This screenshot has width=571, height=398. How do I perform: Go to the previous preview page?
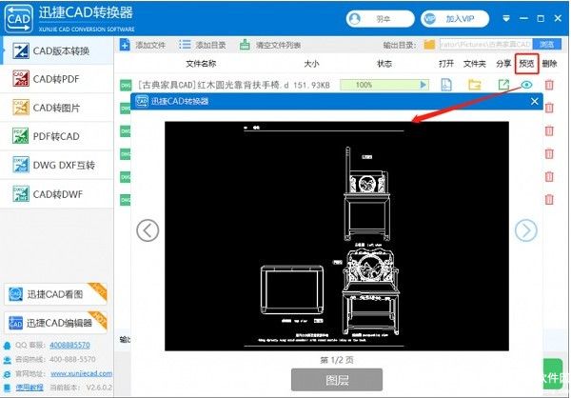click(x=148, y=230)
